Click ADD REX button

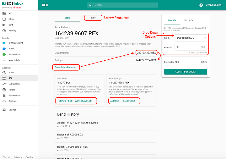[x=115, y=101]
